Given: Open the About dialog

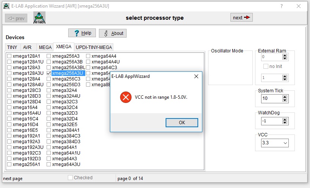Looking at the screenshot, I should tap(113, 33).
